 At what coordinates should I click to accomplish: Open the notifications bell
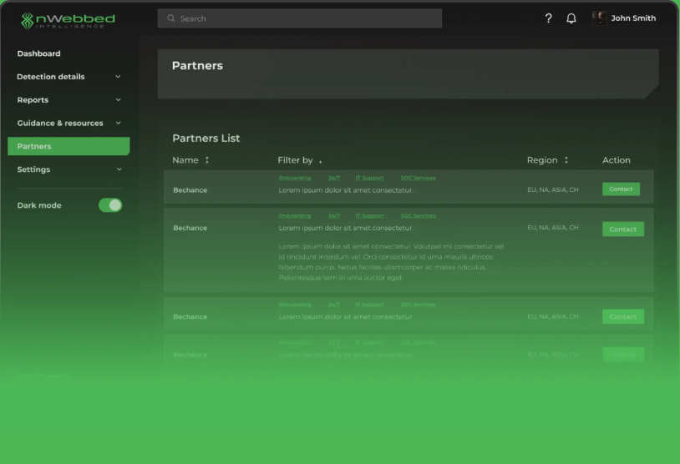[x=571, y=18]
